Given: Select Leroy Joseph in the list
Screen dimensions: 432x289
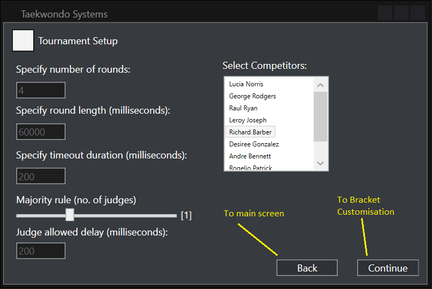Looking at the screenshot, I should 248,120.
